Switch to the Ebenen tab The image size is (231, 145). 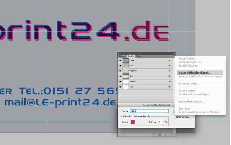(122, 56)
